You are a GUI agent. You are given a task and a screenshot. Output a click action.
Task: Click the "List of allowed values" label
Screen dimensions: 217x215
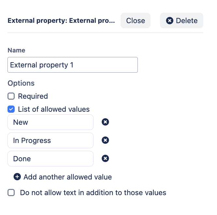(54, 109)
